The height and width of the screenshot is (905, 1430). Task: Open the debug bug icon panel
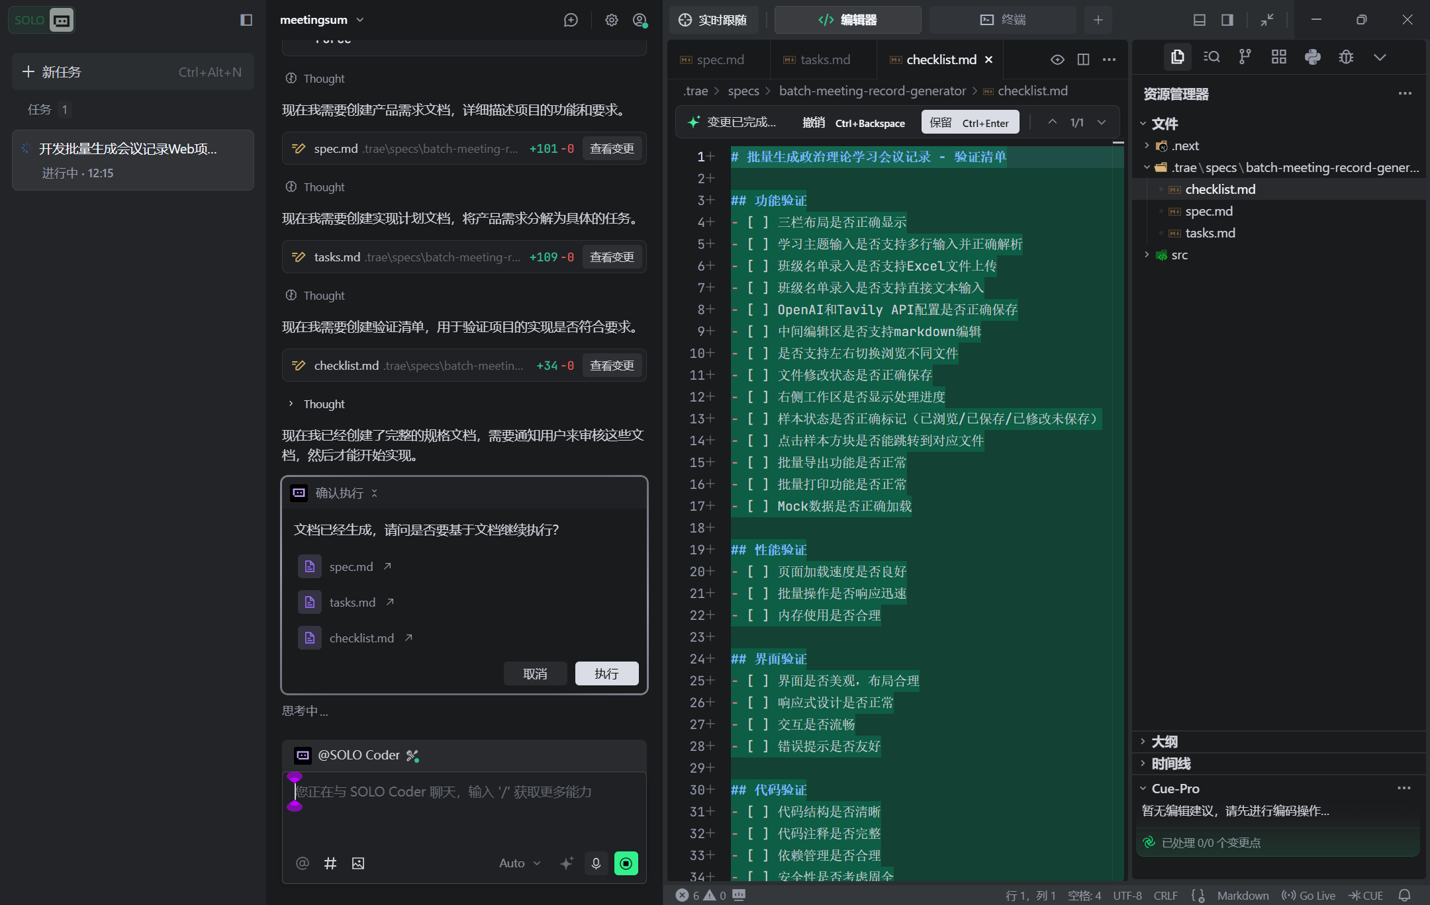[x=1346, y=57]
